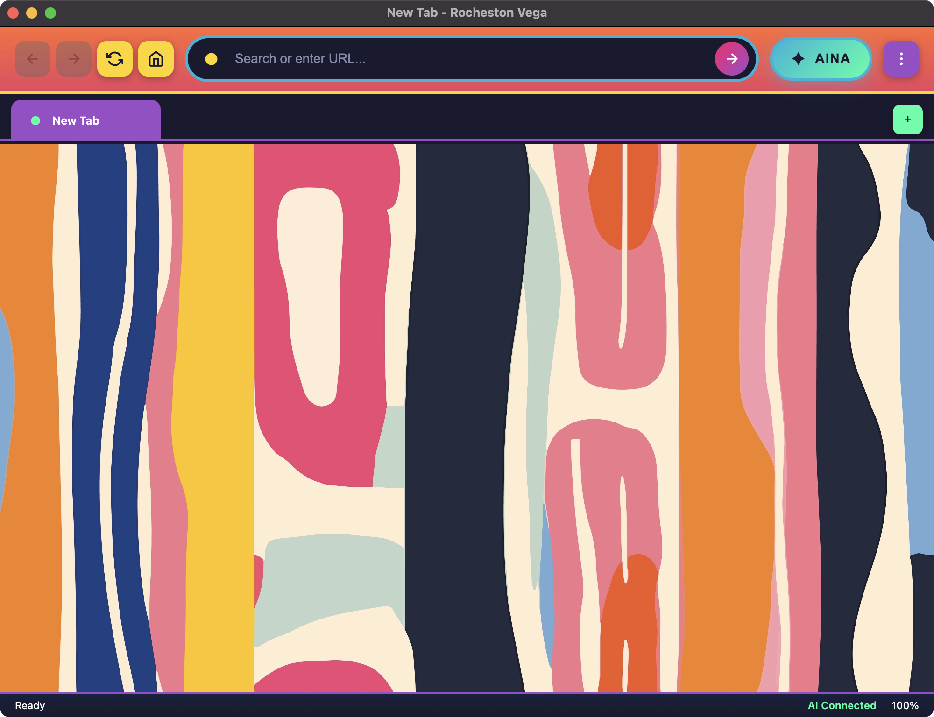Minimize the window with yellow button

[32, 13]
